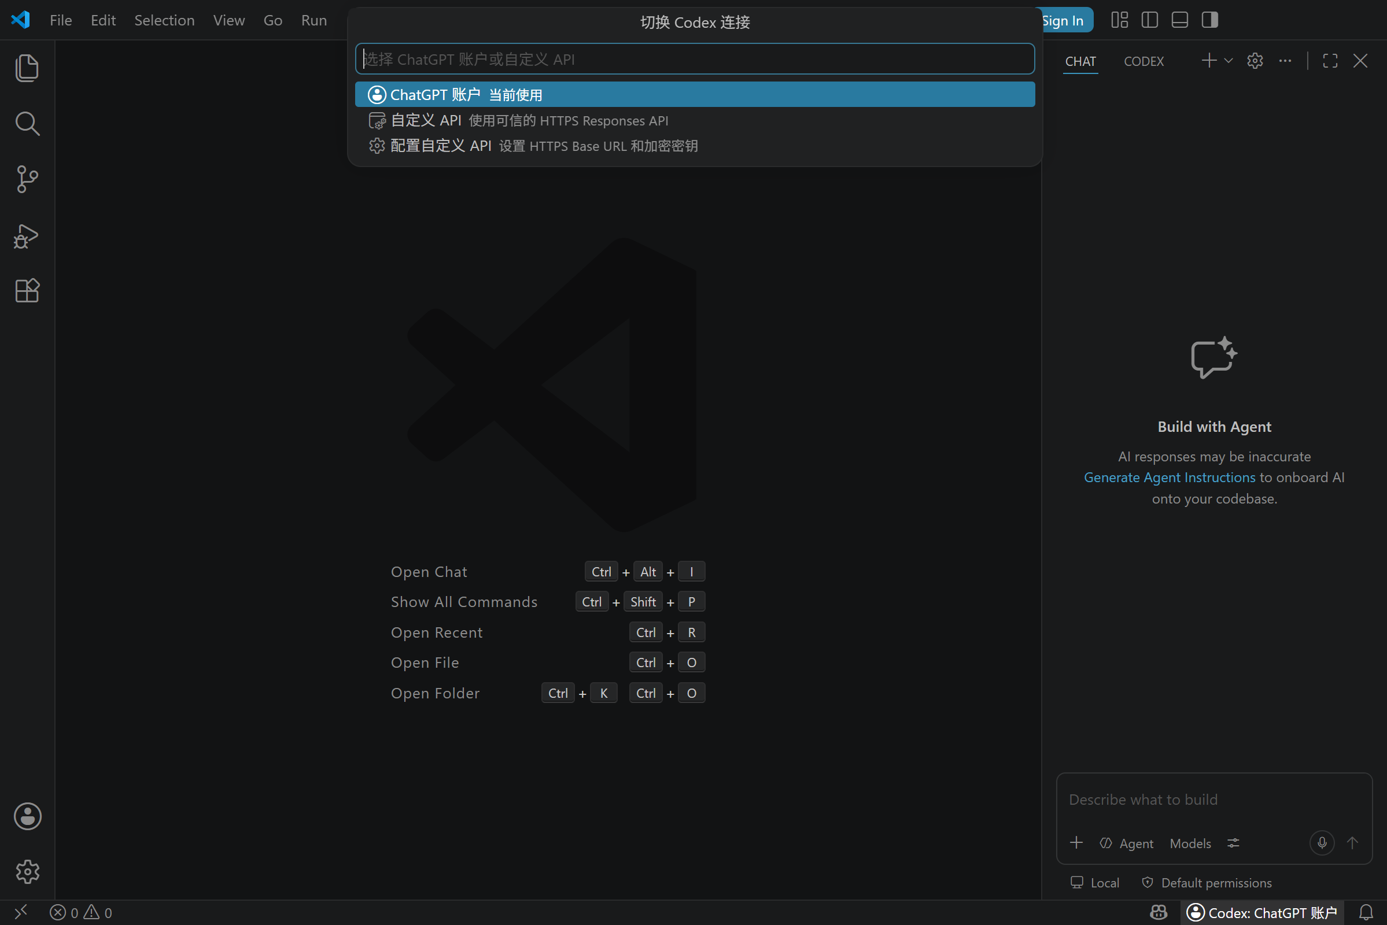
Task: Open chat settings gear icon
Action: coord(1255,61)
